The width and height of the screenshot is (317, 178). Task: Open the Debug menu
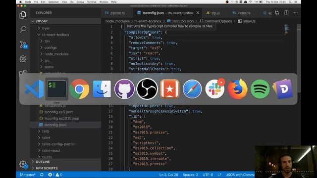80,2
